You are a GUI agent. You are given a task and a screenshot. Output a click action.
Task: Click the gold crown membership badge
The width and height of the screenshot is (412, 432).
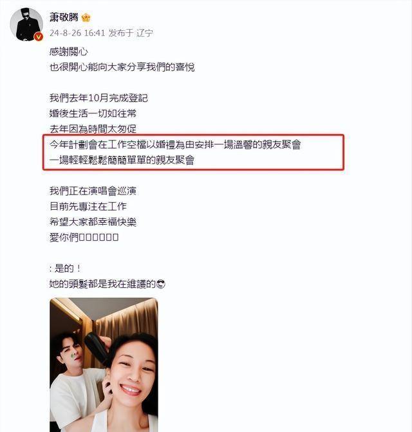(86, 18)
